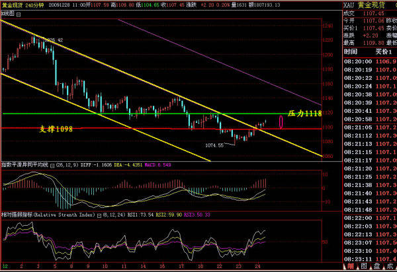Open the 盘 tab at bottom right
Image resolution: width=397 pixels, height=272 pixels.
[x=377, y=266]
